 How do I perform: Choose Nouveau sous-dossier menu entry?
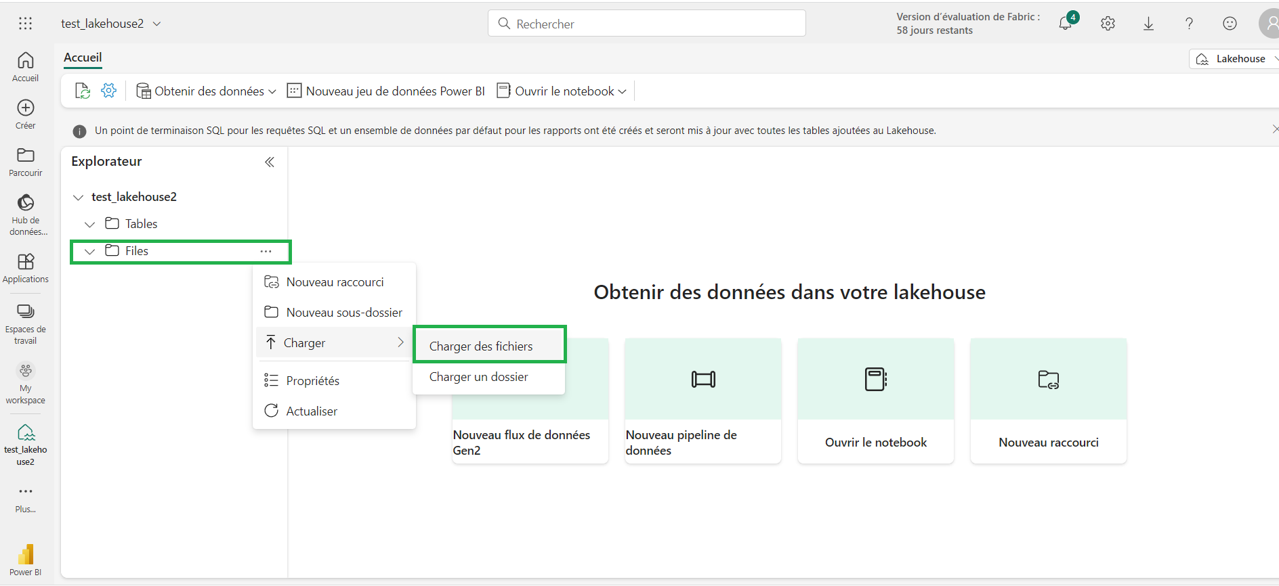click(x=334, y=313)
